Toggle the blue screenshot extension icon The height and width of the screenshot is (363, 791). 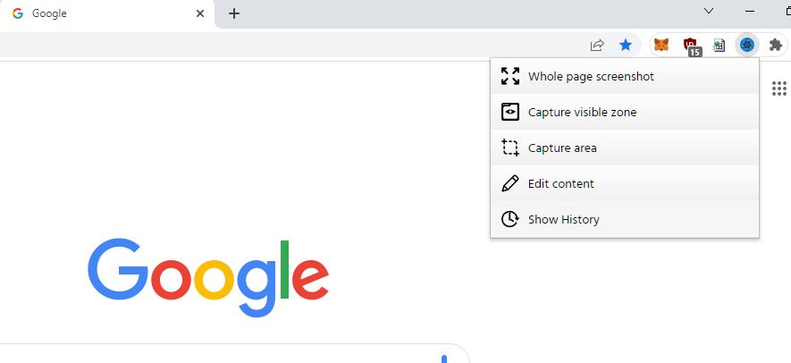coord(746,45)
